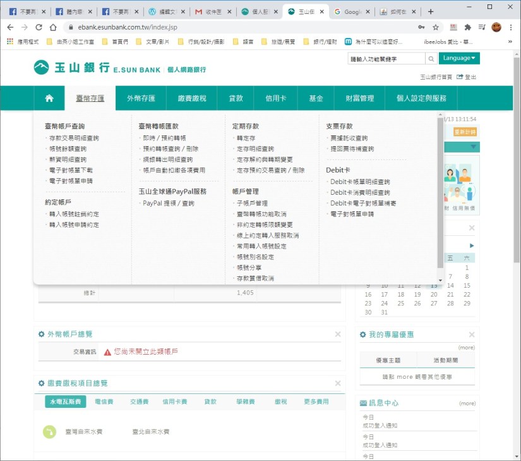Click the gear icon beside 我的專屬優惠

point(363,335)
